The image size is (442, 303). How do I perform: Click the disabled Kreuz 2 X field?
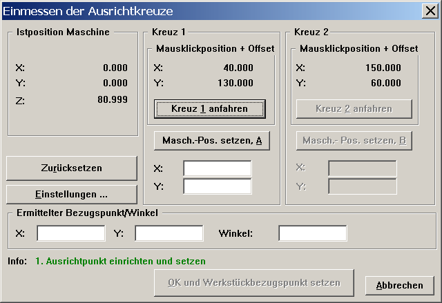coord(362,168)
